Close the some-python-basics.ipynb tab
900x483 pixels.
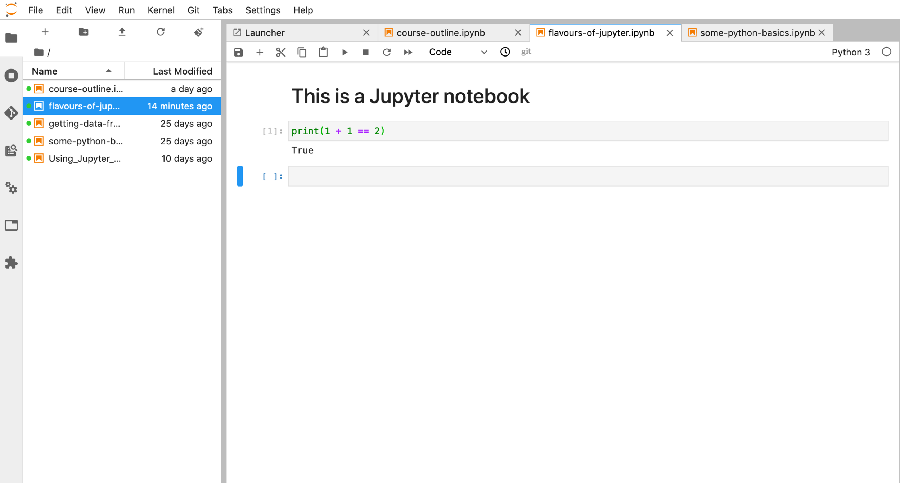(822, 33)
